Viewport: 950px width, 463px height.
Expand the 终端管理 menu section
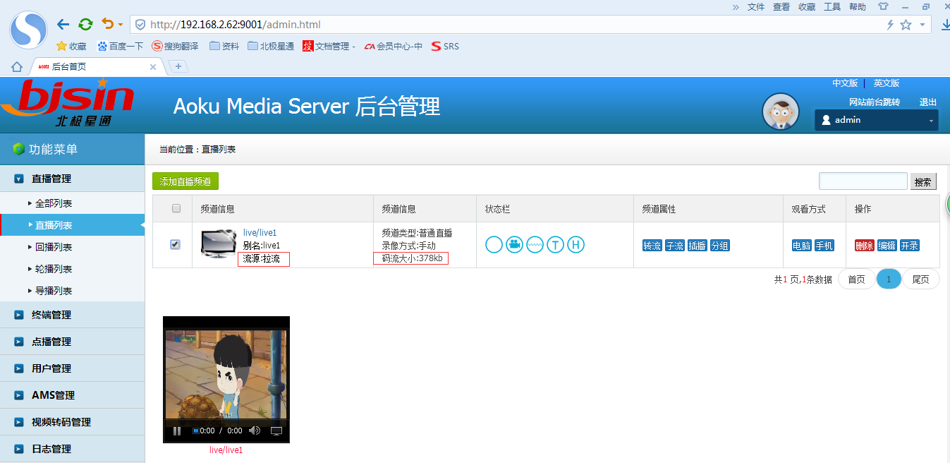click(72, 315)
